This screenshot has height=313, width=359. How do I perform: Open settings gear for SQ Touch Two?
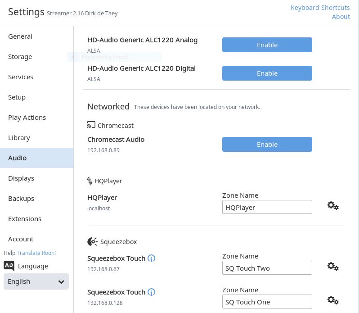click(333, 267)
